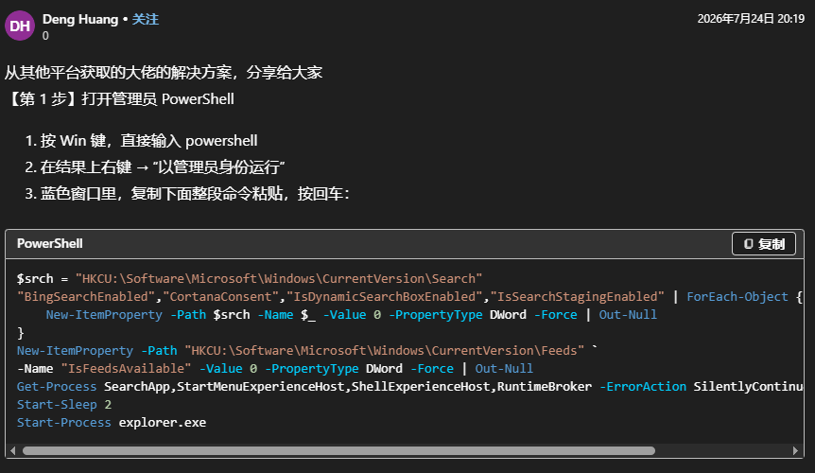Click '"IsFeedsAvailable"' string in the code
The height and width of the screenshot is (473, 815).
(x=127, y=369)
